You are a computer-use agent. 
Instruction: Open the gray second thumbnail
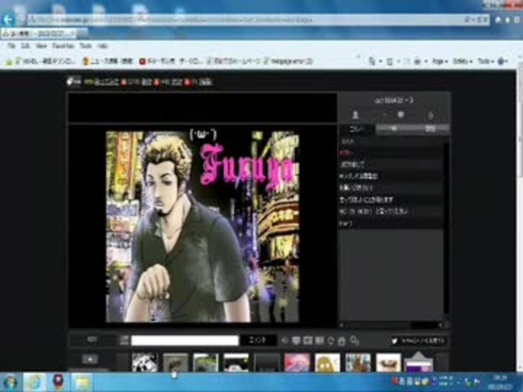click(175, 363)
